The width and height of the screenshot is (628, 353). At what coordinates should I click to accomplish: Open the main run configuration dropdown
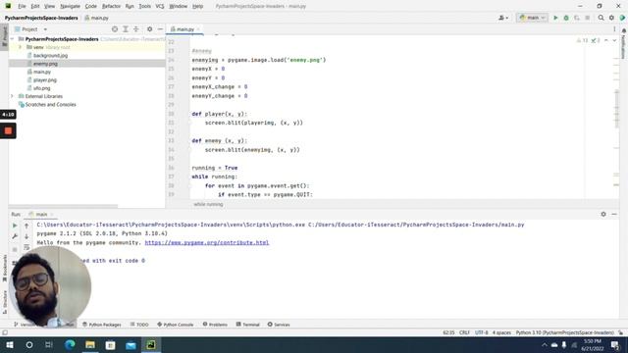coord(532,18)
